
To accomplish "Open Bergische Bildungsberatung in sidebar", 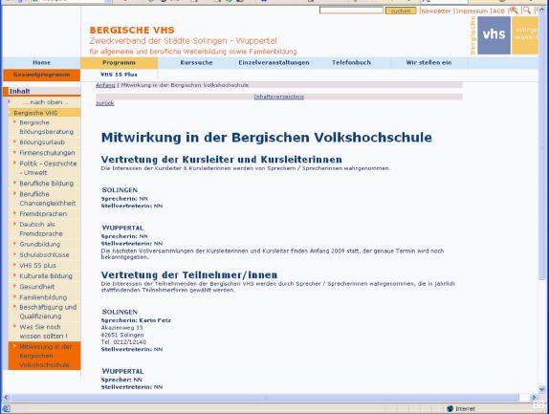I will coord(46,127).
